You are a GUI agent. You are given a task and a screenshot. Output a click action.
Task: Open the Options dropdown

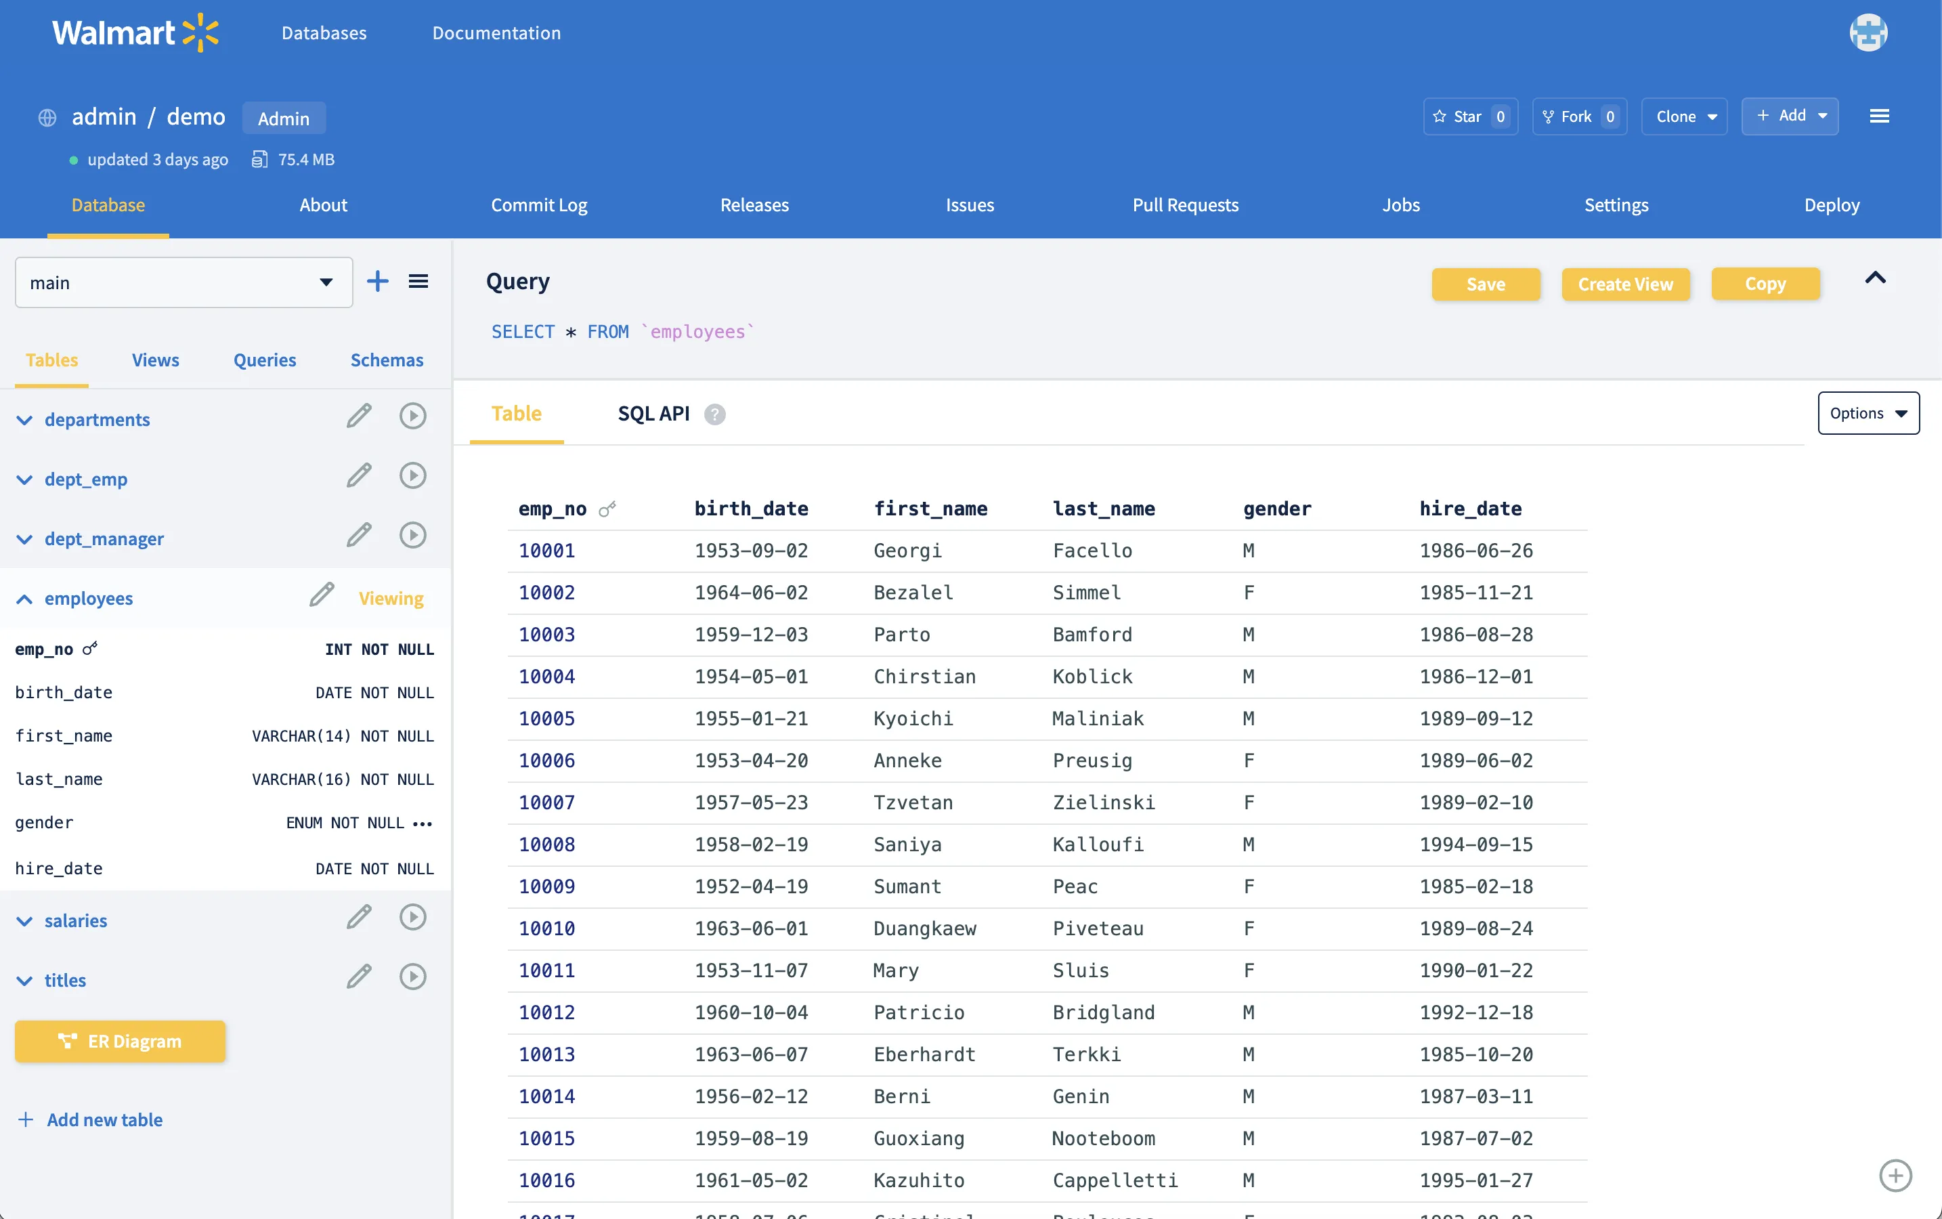coord(1868,414)
